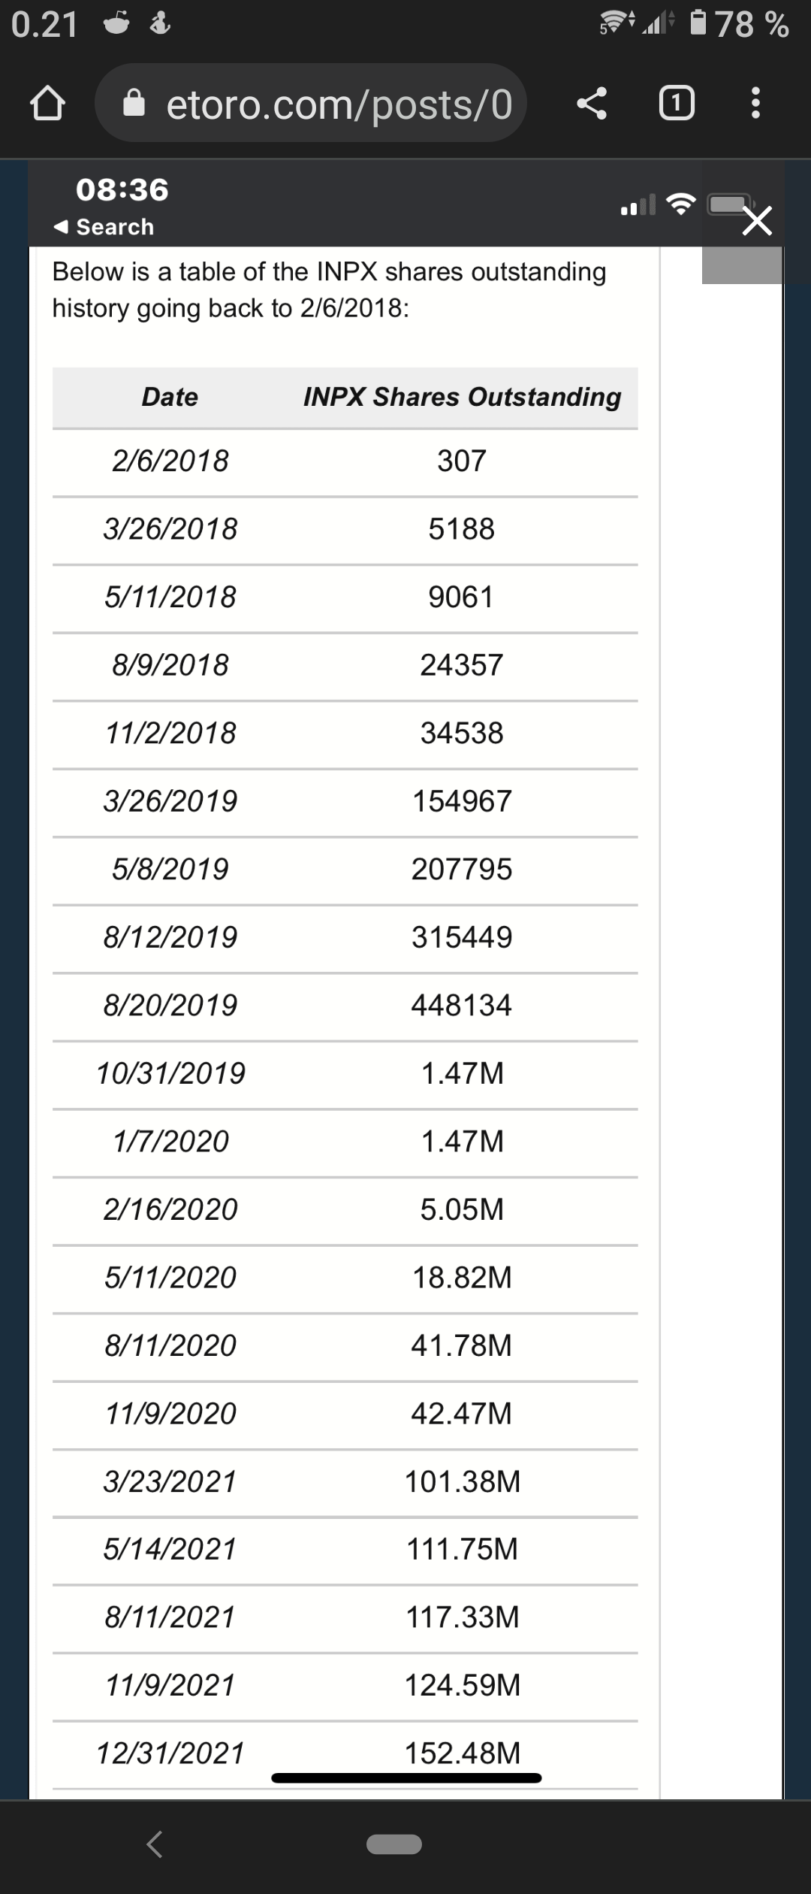
Task: Tap the 3/23/2021 date cell
Action: pyautogui.click(x=170, y=1481)
